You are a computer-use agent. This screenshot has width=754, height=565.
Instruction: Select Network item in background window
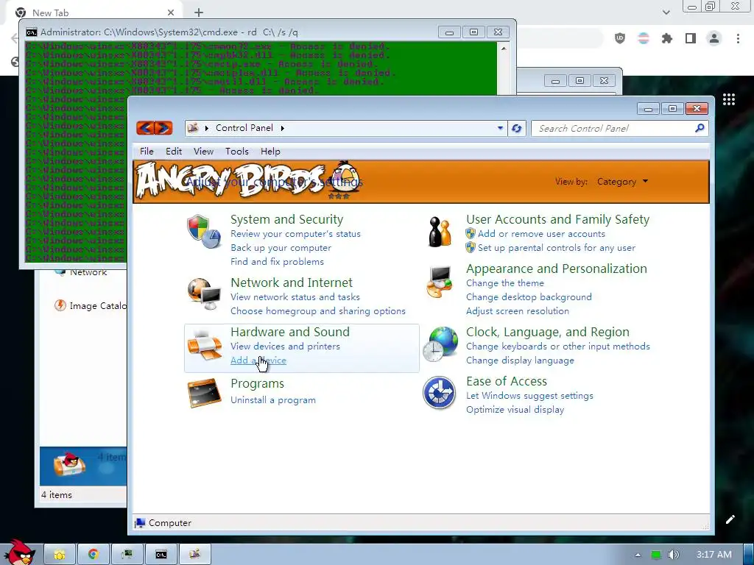pyautogui.click(x=81, y=272)
